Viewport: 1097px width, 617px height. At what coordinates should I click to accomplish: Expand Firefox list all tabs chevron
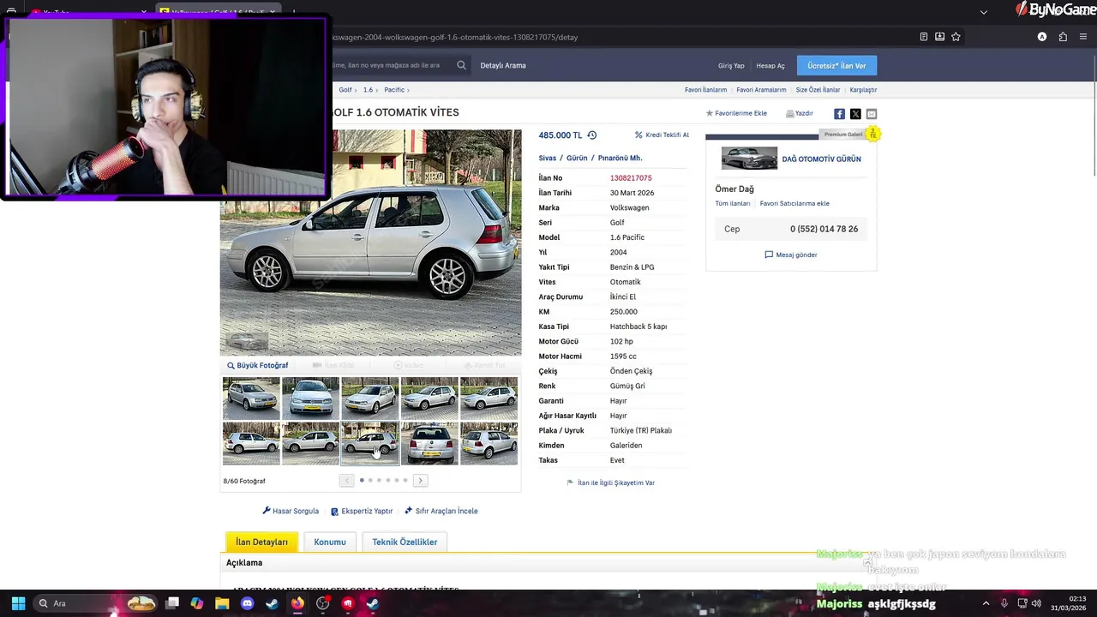click(x=984, y=12)
